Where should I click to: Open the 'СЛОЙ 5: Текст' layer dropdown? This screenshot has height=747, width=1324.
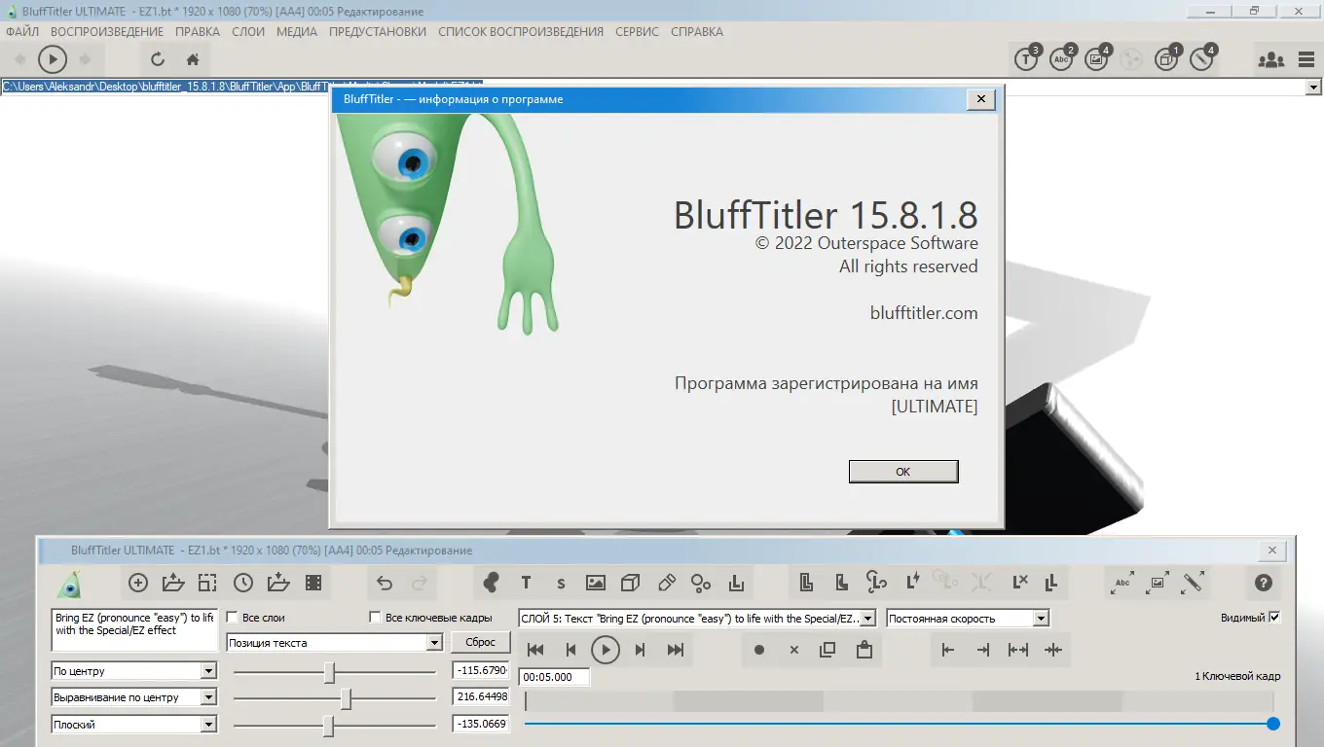tap(868, 619)
